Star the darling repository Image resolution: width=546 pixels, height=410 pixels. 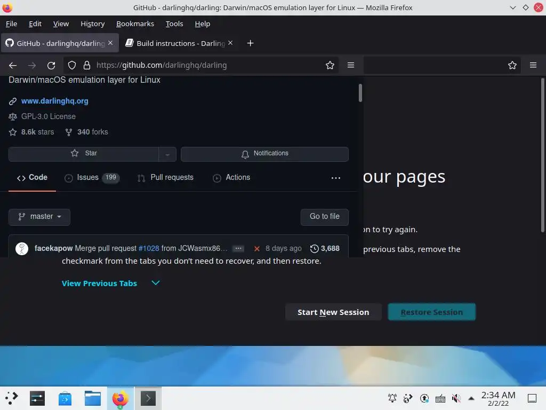(x=84, y=153)
